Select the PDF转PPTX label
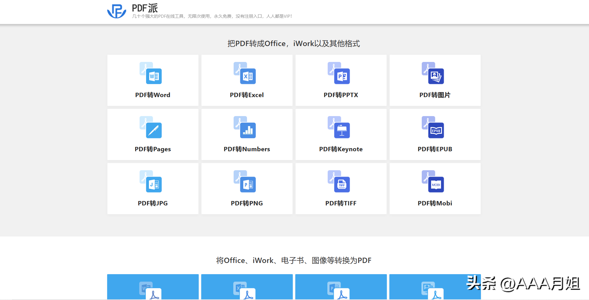This screenshot has height=300, width=589. click(x=341, y=95)
